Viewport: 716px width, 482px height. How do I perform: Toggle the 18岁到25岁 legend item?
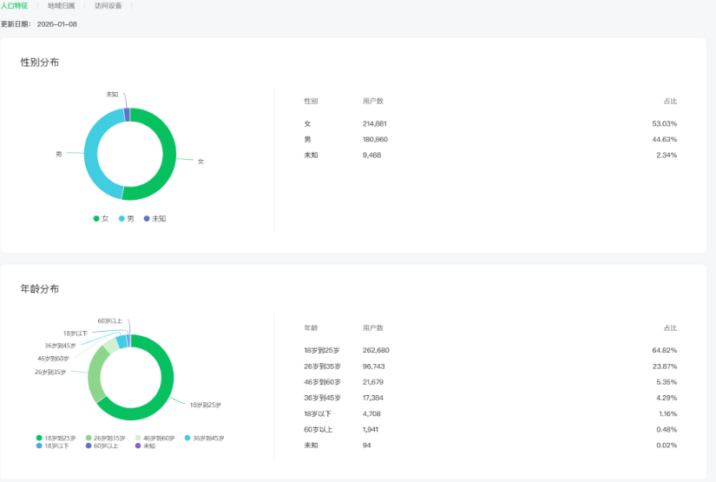(x=56, y=438)
